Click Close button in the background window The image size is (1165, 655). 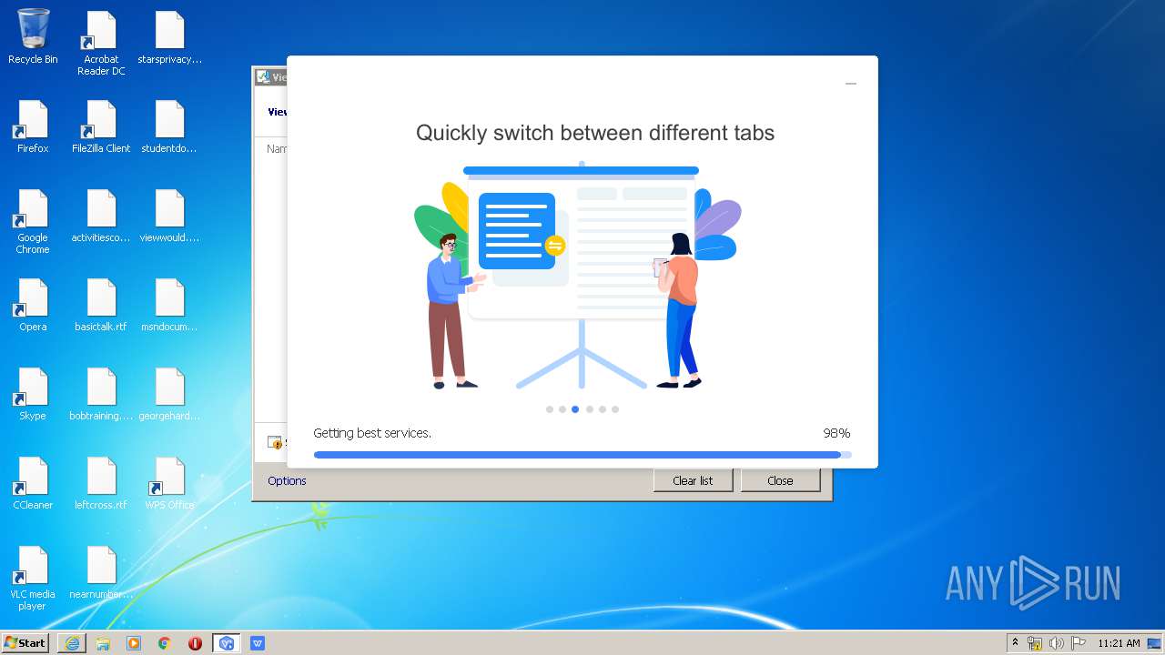(780, 480)
